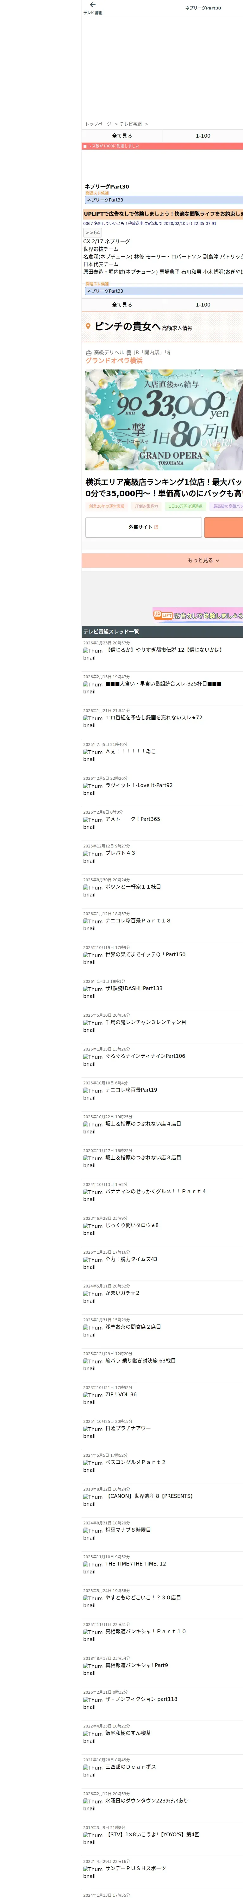Click the location pin icon beside ピンチの貴女へ
Image resolution: width=243 pixels, height=1898 pixels.
click(88, 326)
